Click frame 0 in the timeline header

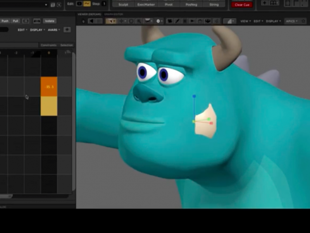point(49,53)
